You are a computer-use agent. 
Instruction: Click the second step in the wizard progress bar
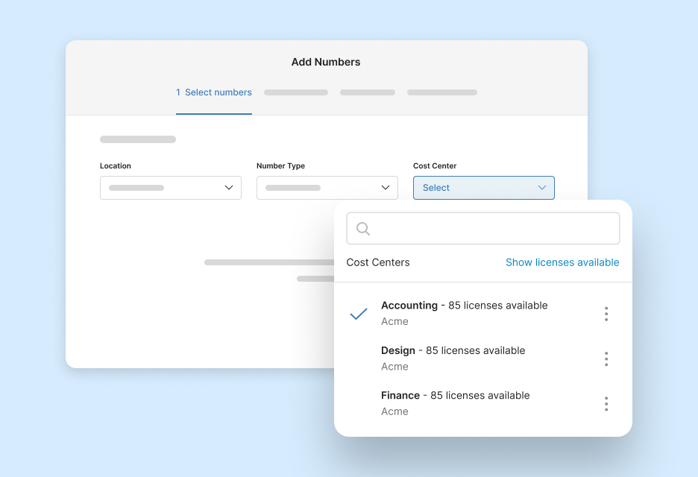(x=295, y=92)
